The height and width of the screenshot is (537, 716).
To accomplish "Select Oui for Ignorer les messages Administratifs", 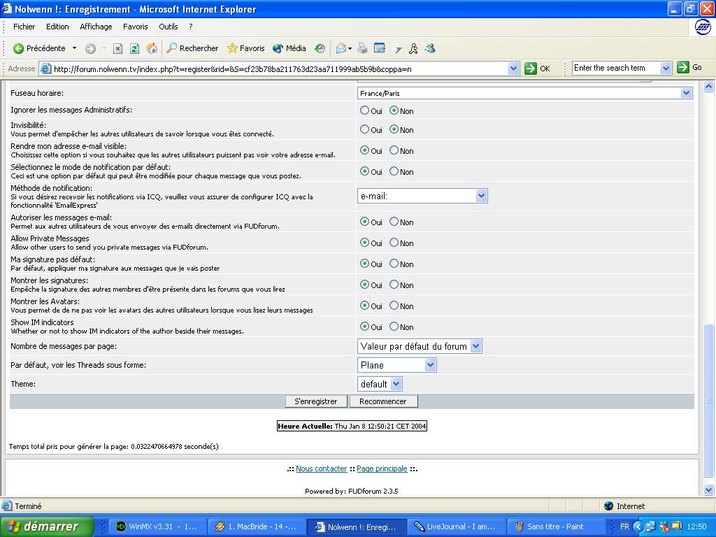I will [x=364, y=110].
